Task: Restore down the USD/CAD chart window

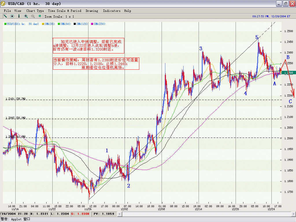Action: pos(285,3)
